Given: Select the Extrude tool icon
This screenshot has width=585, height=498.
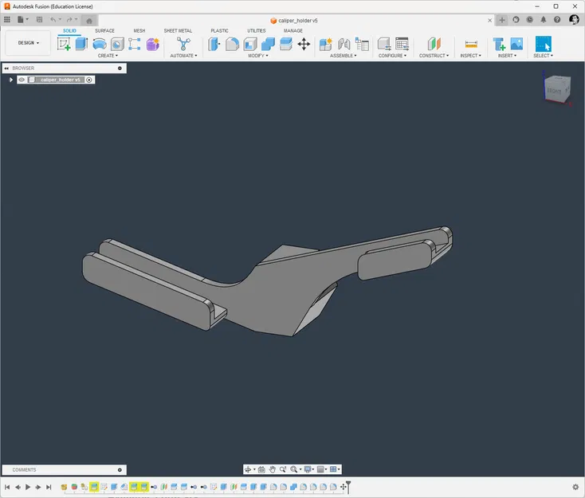Looking at the screenshot, I should [x=81, y=44].
